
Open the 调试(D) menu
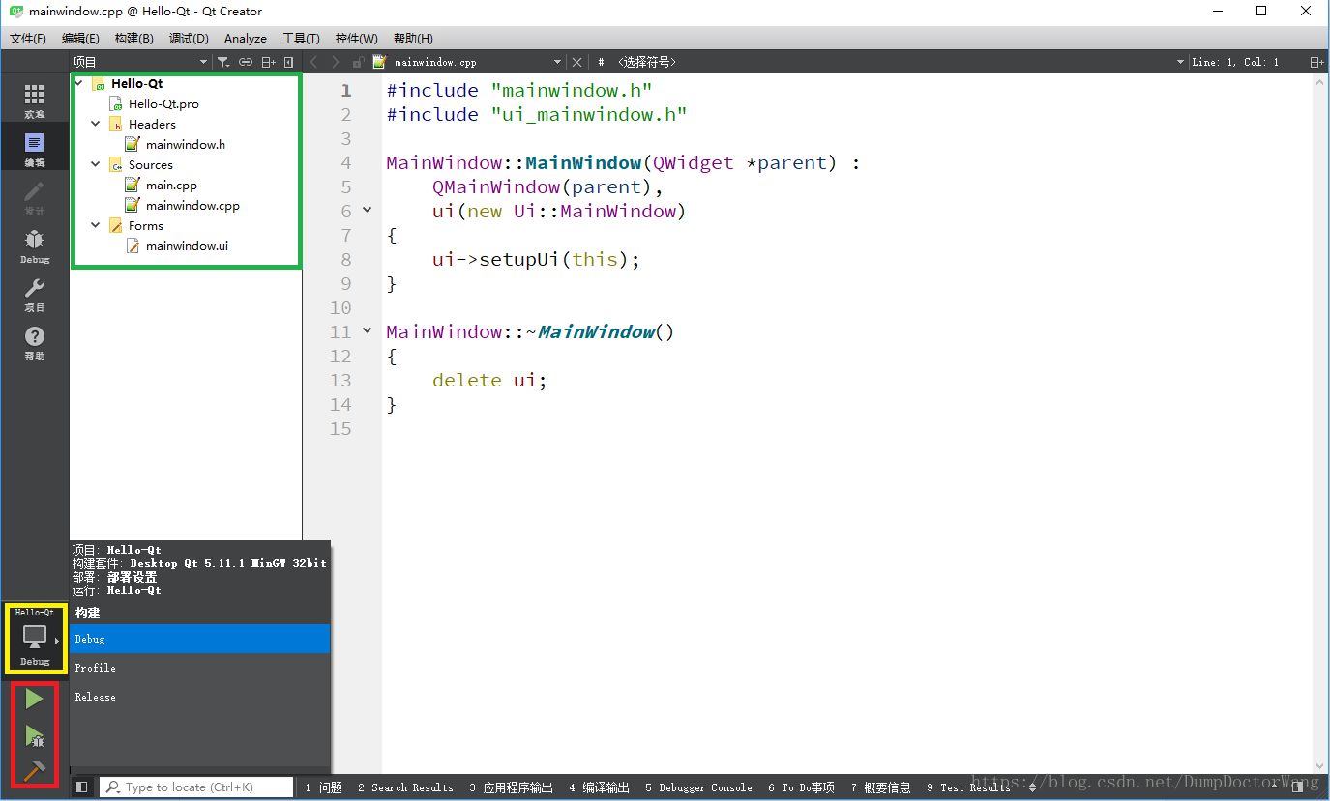pos(189,39)
